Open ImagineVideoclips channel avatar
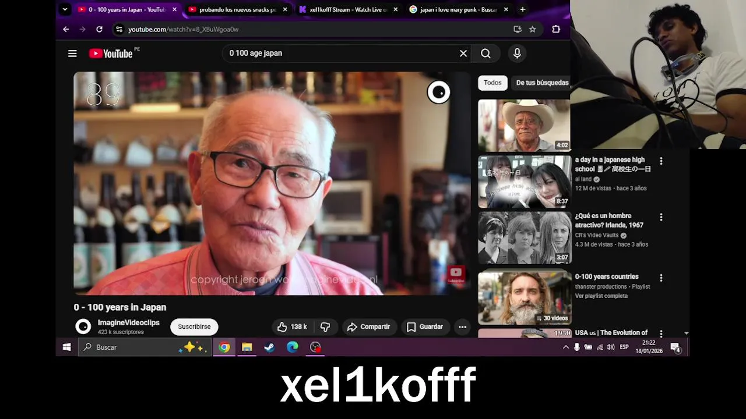 83,326
